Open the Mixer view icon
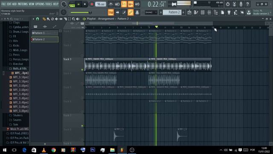273x154 pixels. [209, 12]
